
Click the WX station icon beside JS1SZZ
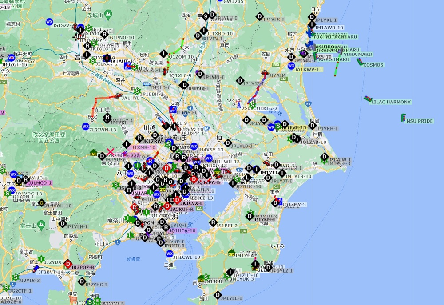[x=49, y=22]
